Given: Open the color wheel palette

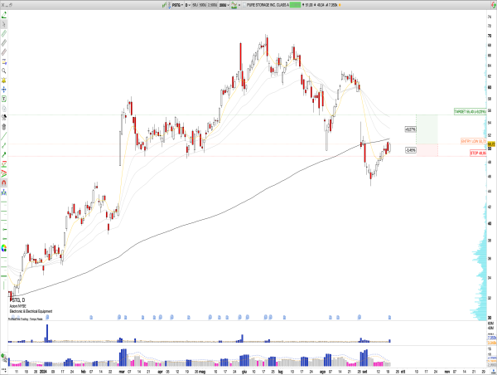Looking at the screenshot, I should coord(4,248).
